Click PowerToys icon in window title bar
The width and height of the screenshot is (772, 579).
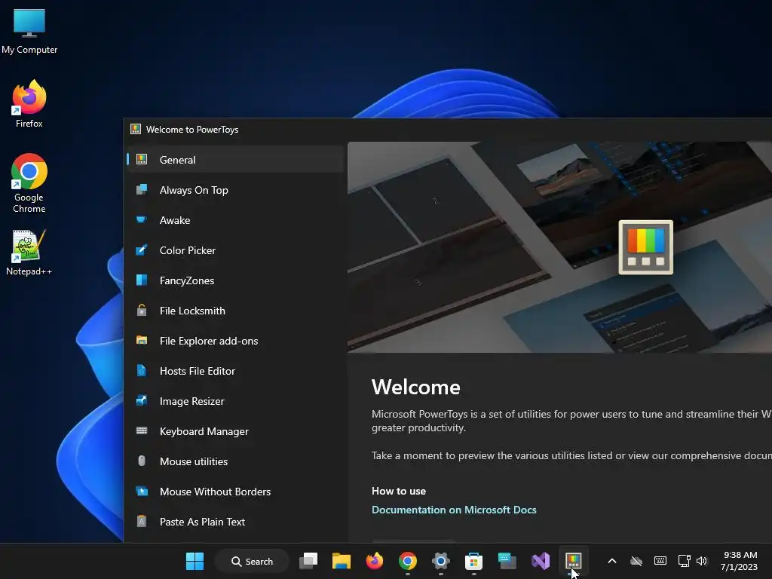pos(136,130)
